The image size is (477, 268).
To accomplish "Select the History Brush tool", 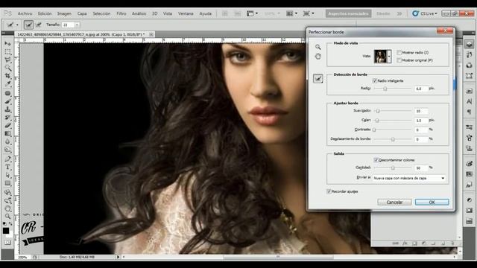I will pyautogui.click(x=7, y=118).
